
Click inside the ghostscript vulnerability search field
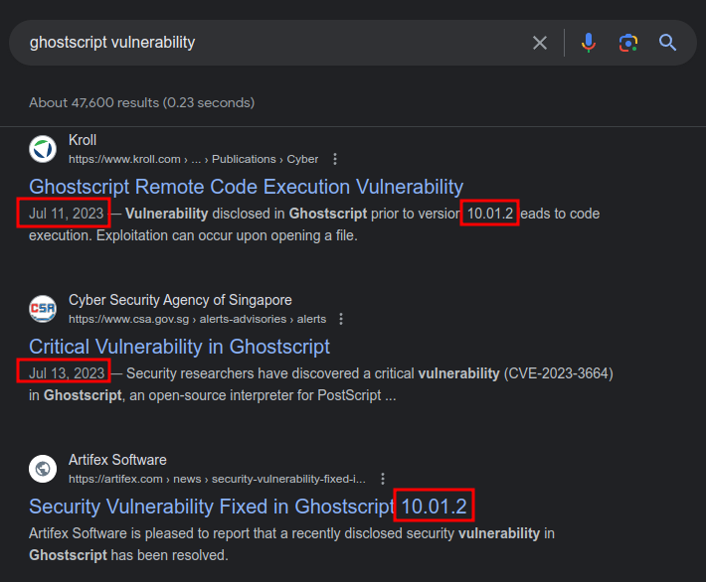click(x=268, y=43)
